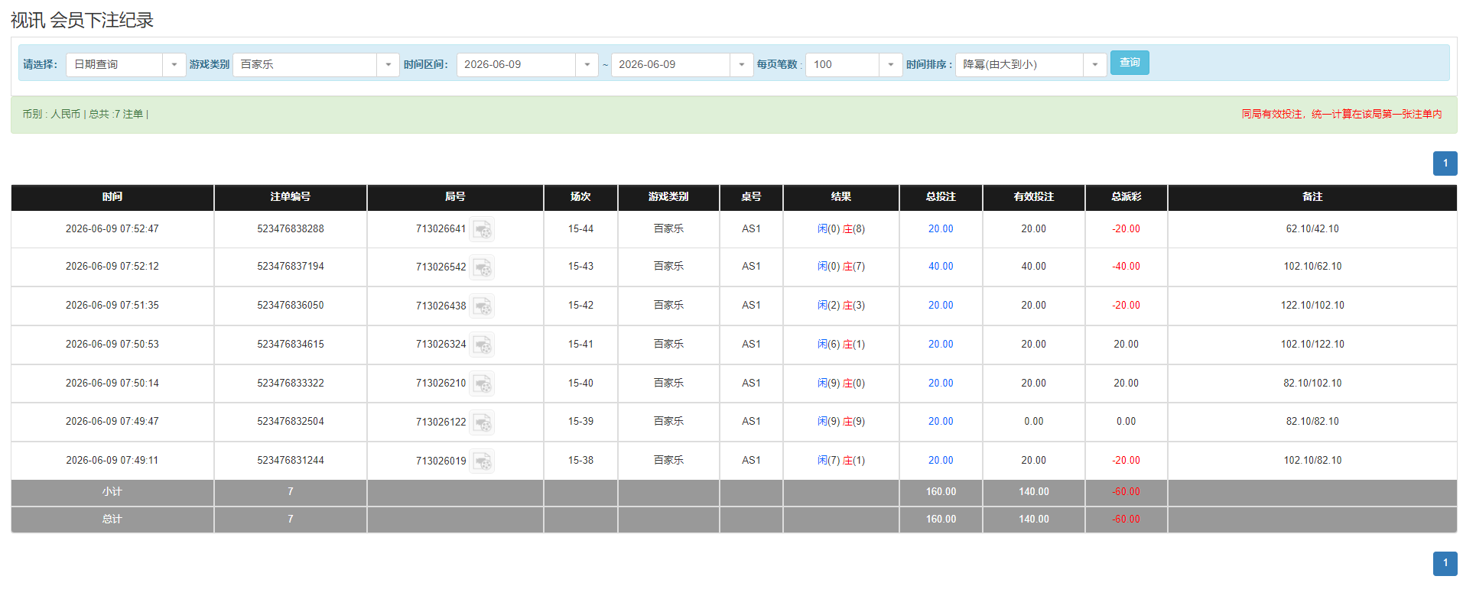Viewport: 1463px width, 615px height.
Task: Select the 结果 column header
Action: click(x=841, y=197)
